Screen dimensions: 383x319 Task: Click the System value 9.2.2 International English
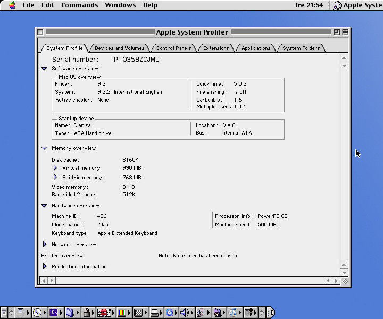(x=129, y=92)
